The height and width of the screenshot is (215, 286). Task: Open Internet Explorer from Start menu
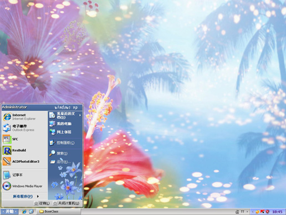pos(7,117)
